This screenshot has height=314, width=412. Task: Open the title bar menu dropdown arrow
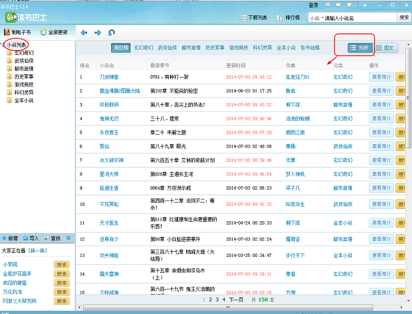[364, 5]
